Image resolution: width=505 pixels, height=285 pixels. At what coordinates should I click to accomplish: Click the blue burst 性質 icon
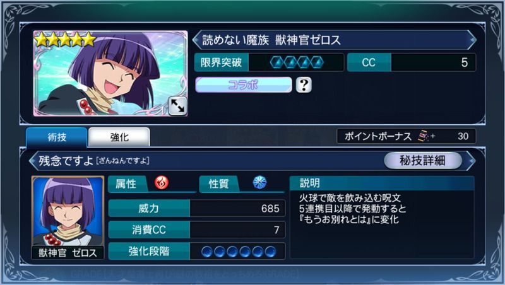click(x=259, y=182)
